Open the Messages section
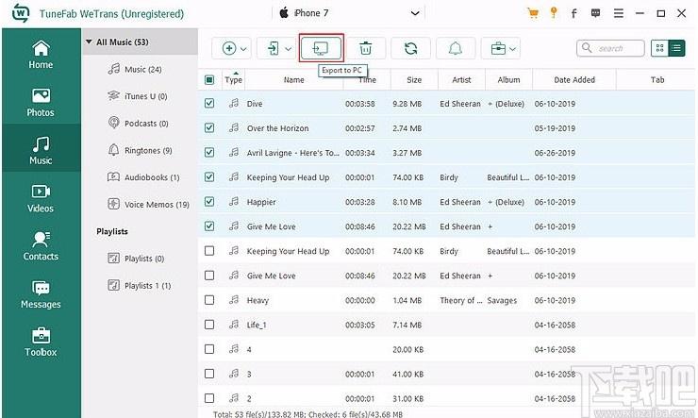 click(x=41, y=294)
